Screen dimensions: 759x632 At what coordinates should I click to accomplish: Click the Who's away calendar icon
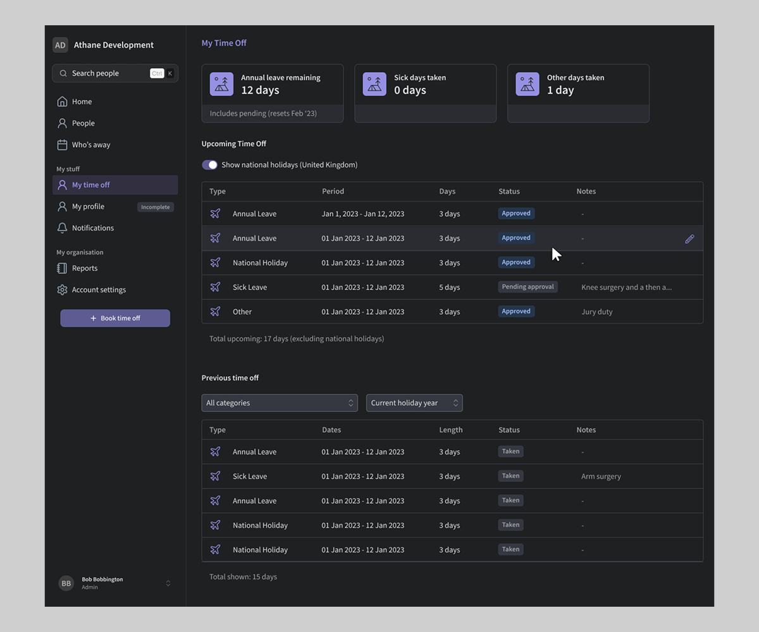[x=62, y=145]
